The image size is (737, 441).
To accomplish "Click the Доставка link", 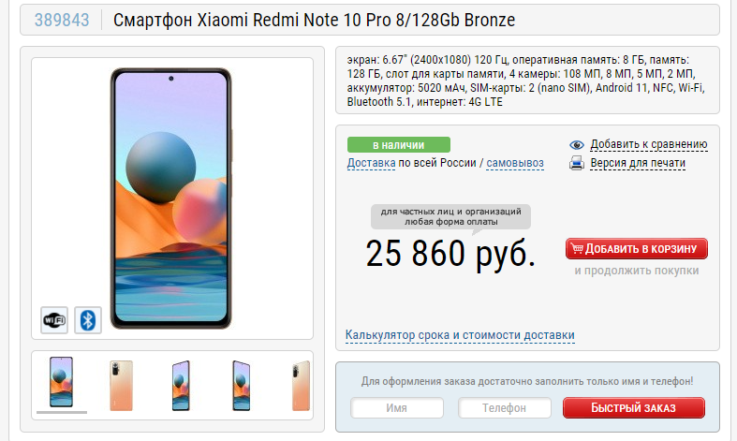I will (371, 163).
